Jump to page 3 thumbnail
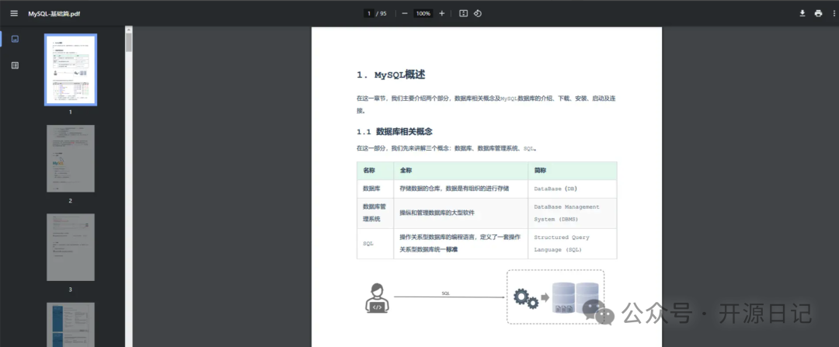The image size is (839, 347). pyautogui.click(x=70, y=247)
